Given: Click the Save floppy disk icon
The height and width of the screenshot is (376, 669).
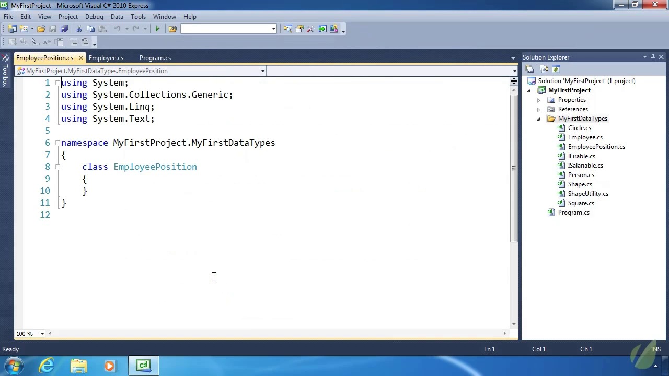Looking at the screenshot, I should pyautogui.click(x=53, y=29).
